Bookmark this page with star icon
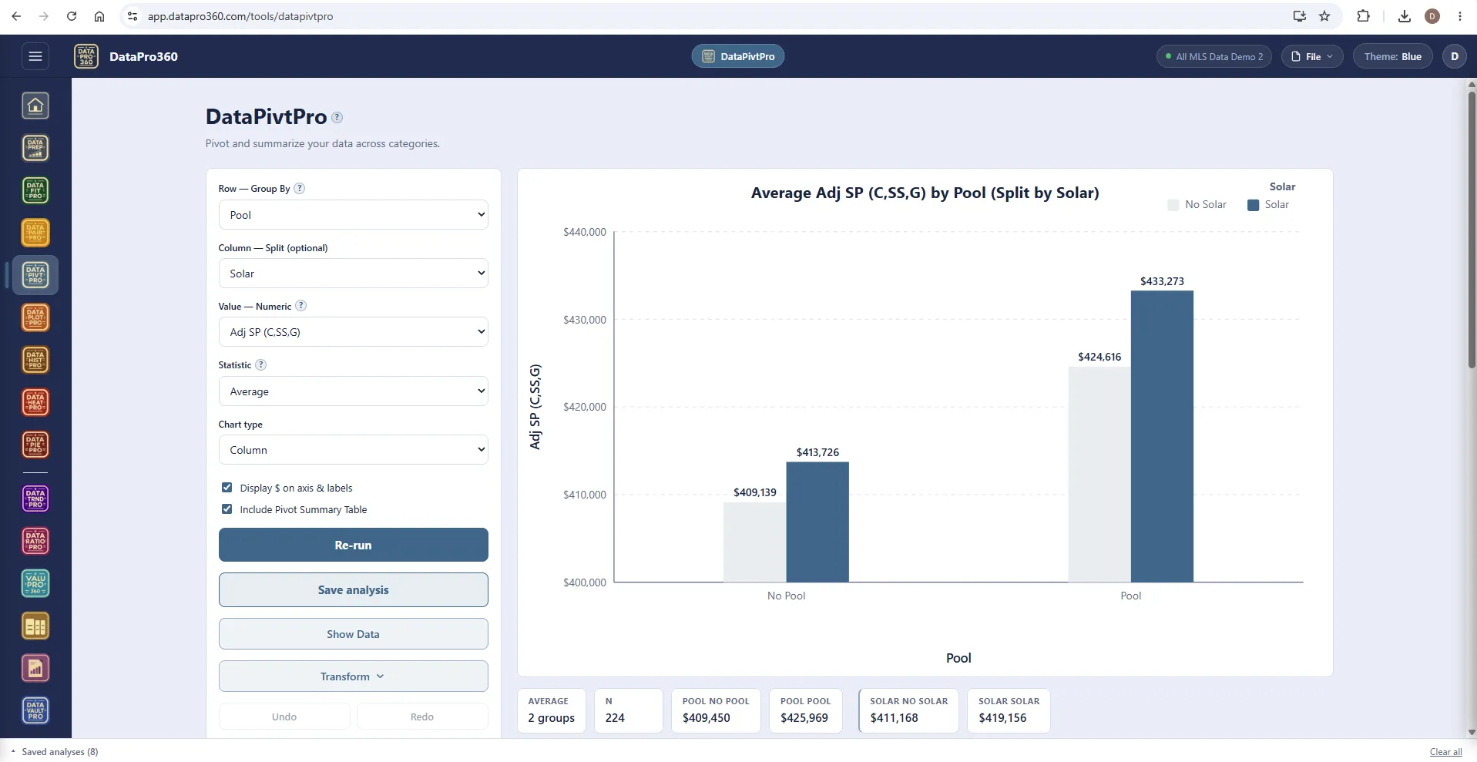Screen dimensions: 1477x762 pos(1324,16)
